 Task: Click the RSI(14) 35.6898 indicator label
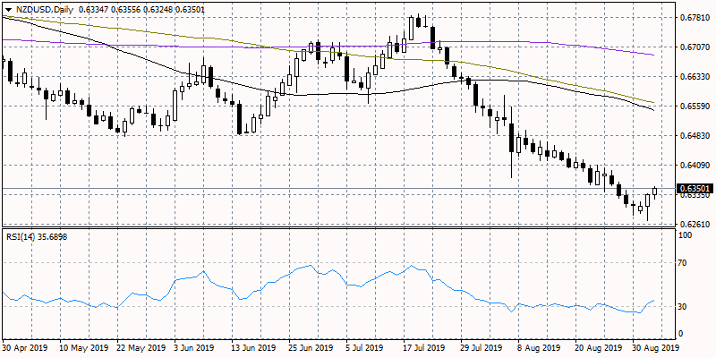tap(37, 237)
